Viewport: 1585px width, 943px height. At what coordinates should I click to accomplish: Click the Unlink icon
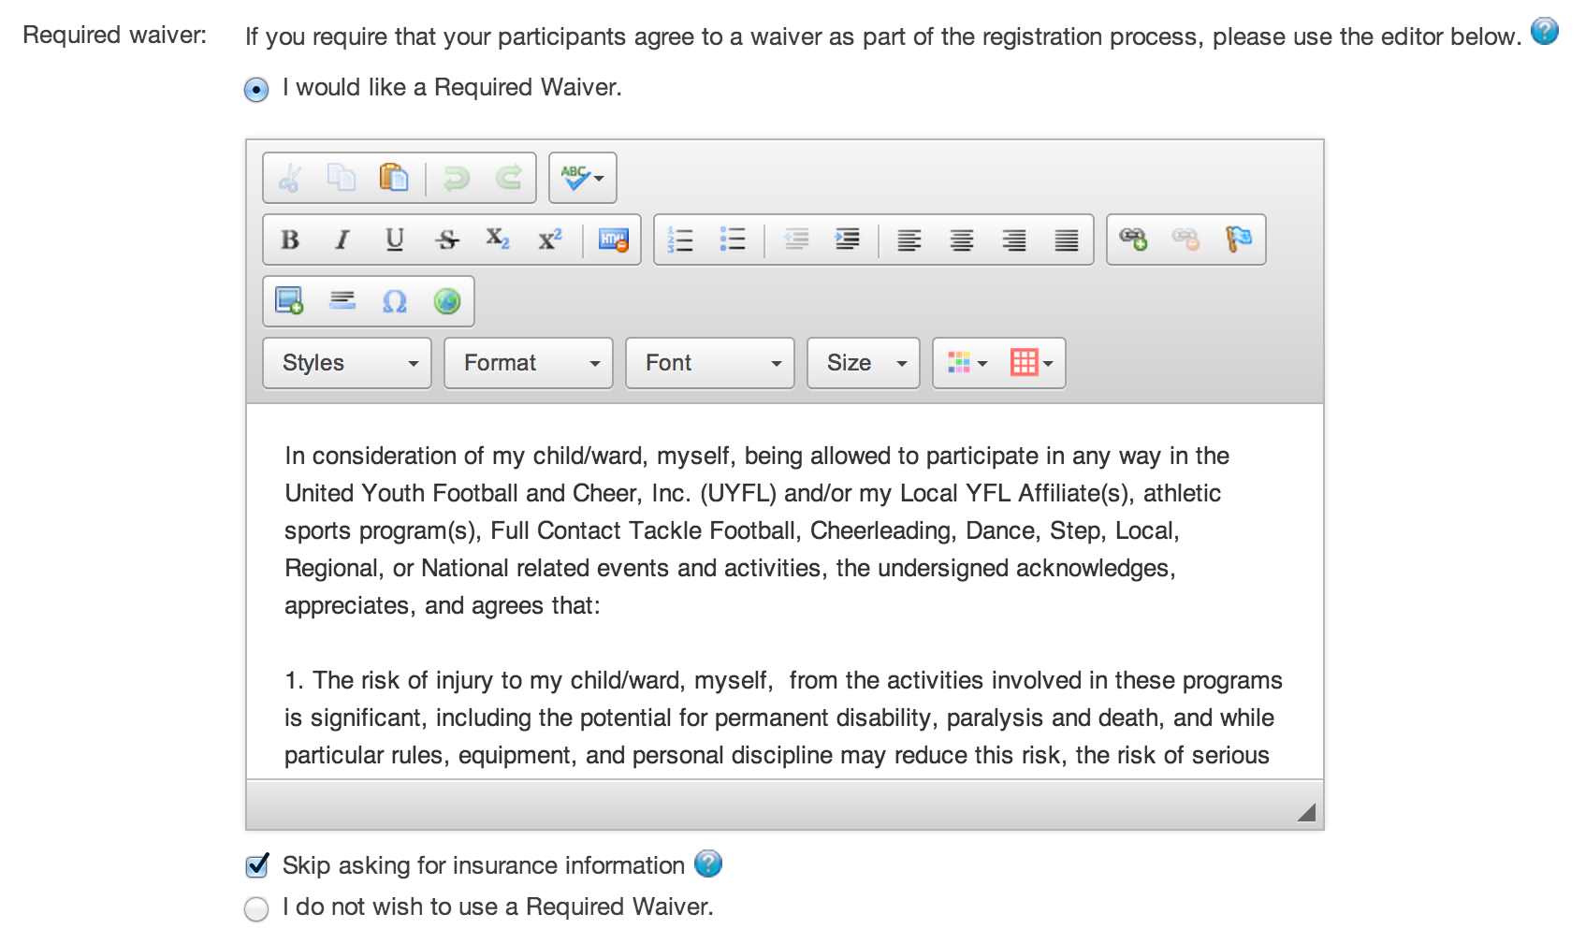(1185, 239)
